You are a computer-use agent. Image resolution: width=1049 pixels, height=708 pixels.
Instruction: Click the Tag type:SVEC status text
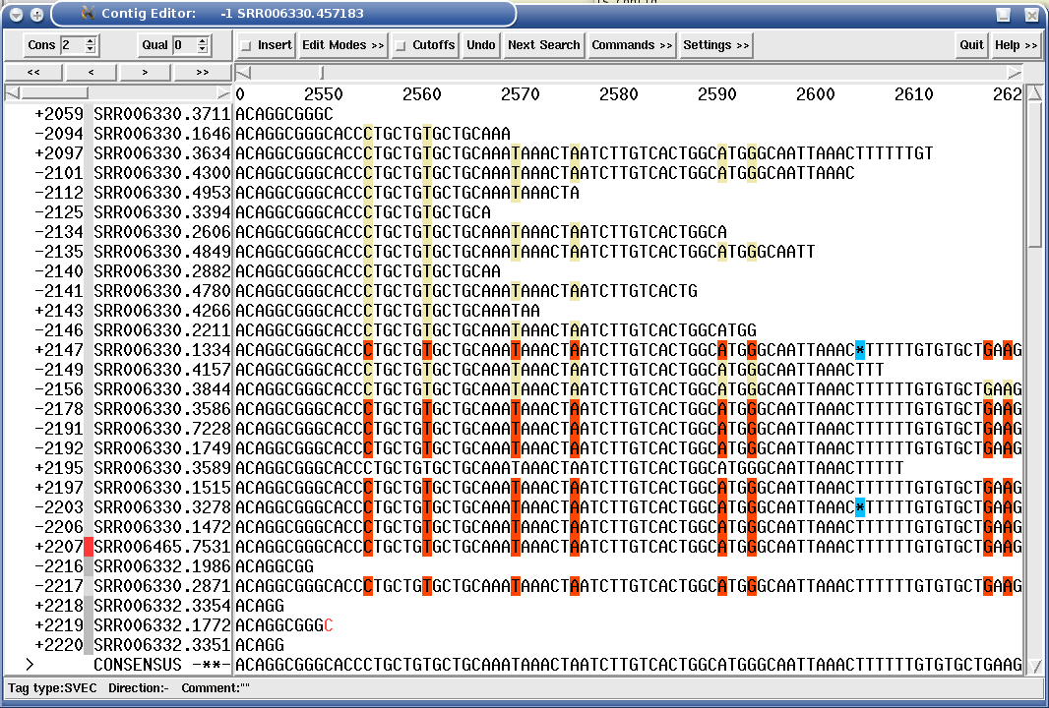pos(53,688)
